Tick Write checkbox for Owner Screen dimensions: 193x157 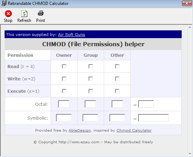[x=64, y=79]
